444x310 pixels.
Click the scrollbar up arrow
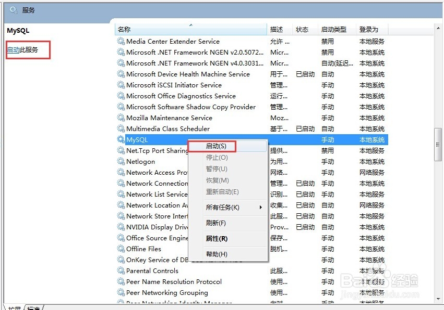tap(438, 28)
